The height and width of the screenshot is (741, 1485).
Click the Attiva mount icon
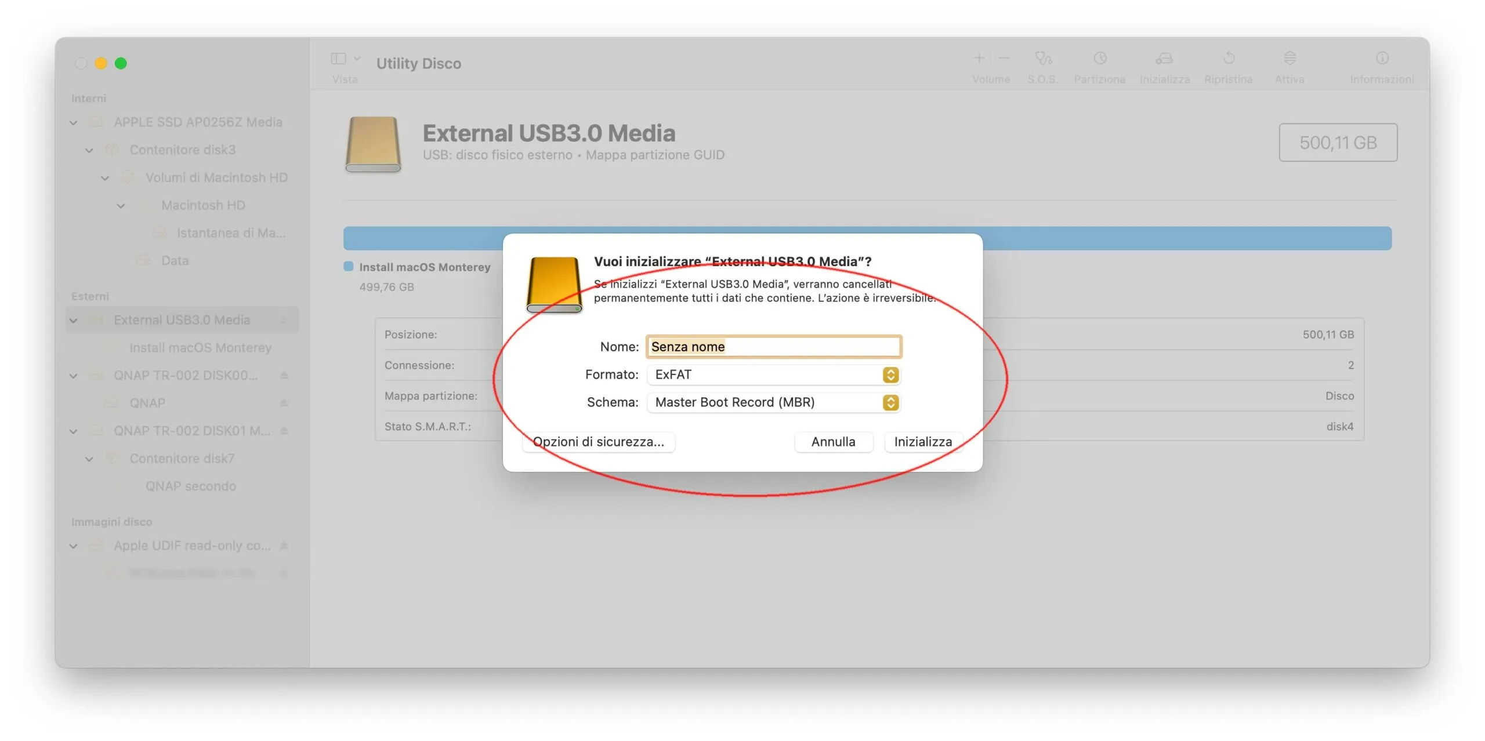coord(1290,64)
